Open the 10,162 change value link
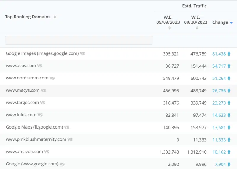This screenshot has height=169, width=237. pos(219,152)
